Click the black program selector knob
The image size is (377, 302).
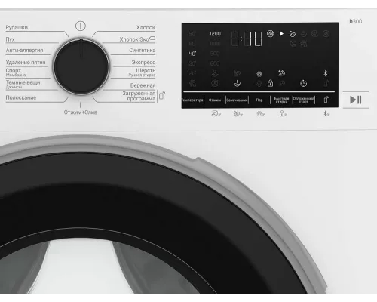81,66
